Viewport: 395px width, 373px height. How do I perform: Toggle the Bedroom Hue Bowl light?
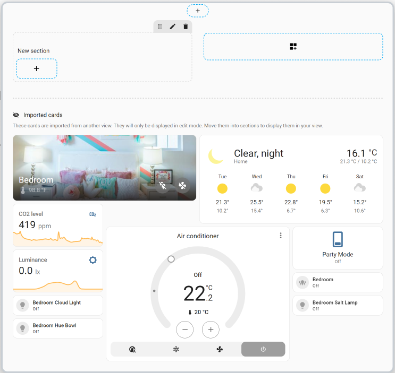[x=23, y=328]
